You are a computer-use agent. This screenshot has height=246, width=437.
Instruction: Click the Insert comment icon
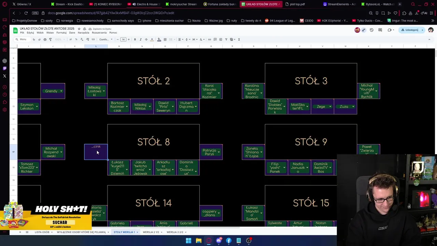pos(215,39)
